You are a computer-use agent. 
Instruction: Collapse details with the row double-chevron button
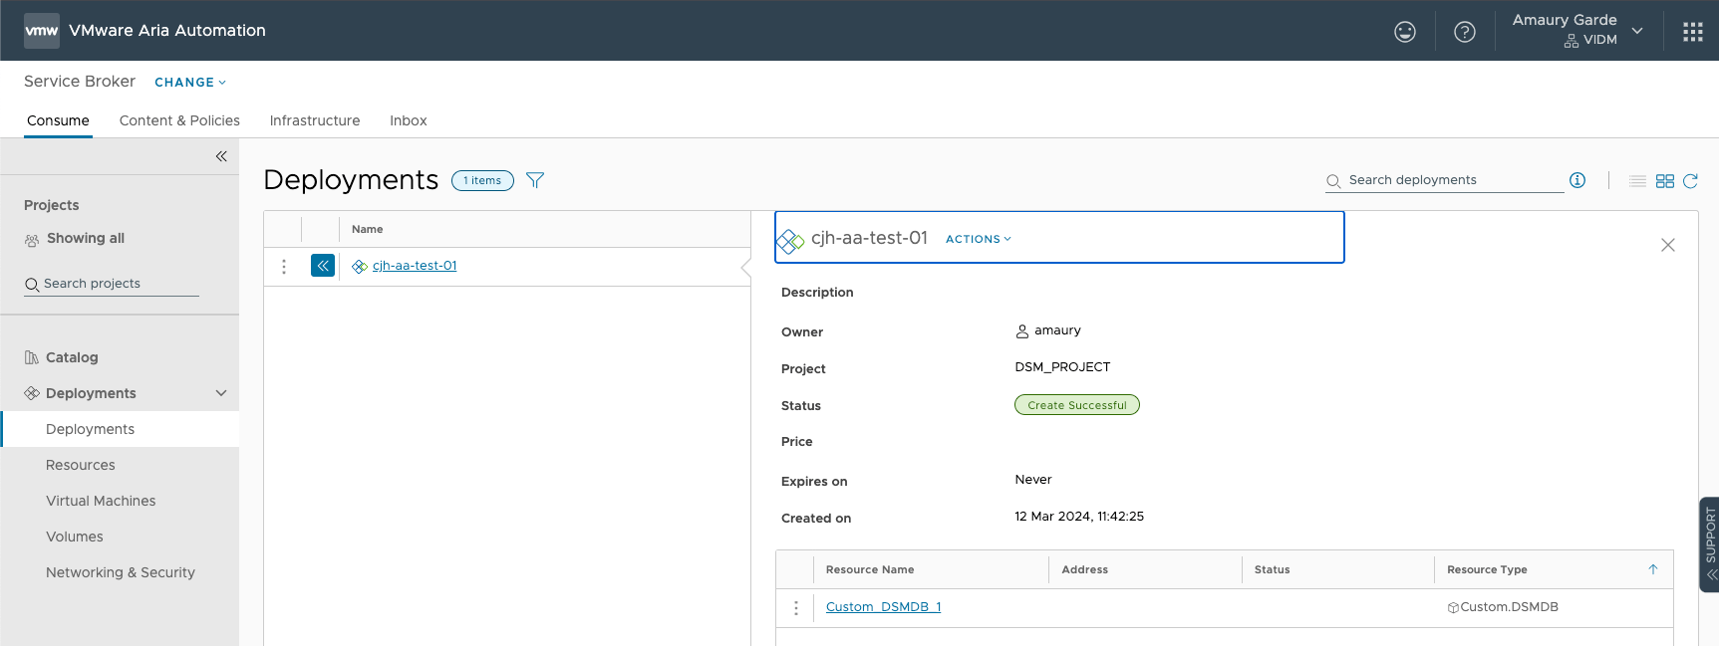(323, 266)
